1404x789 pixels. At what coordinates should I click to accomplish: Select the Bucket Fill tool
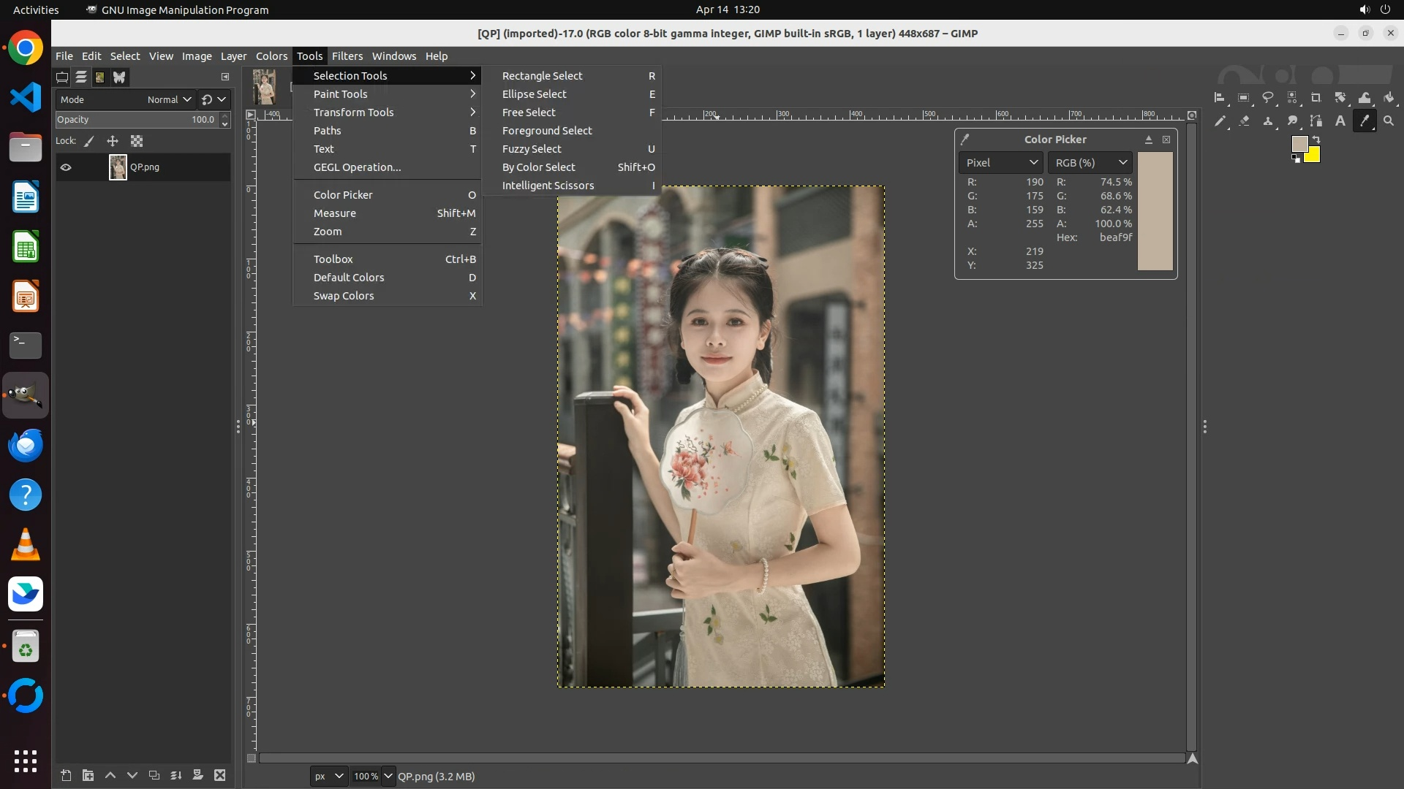coord(1389,98)
